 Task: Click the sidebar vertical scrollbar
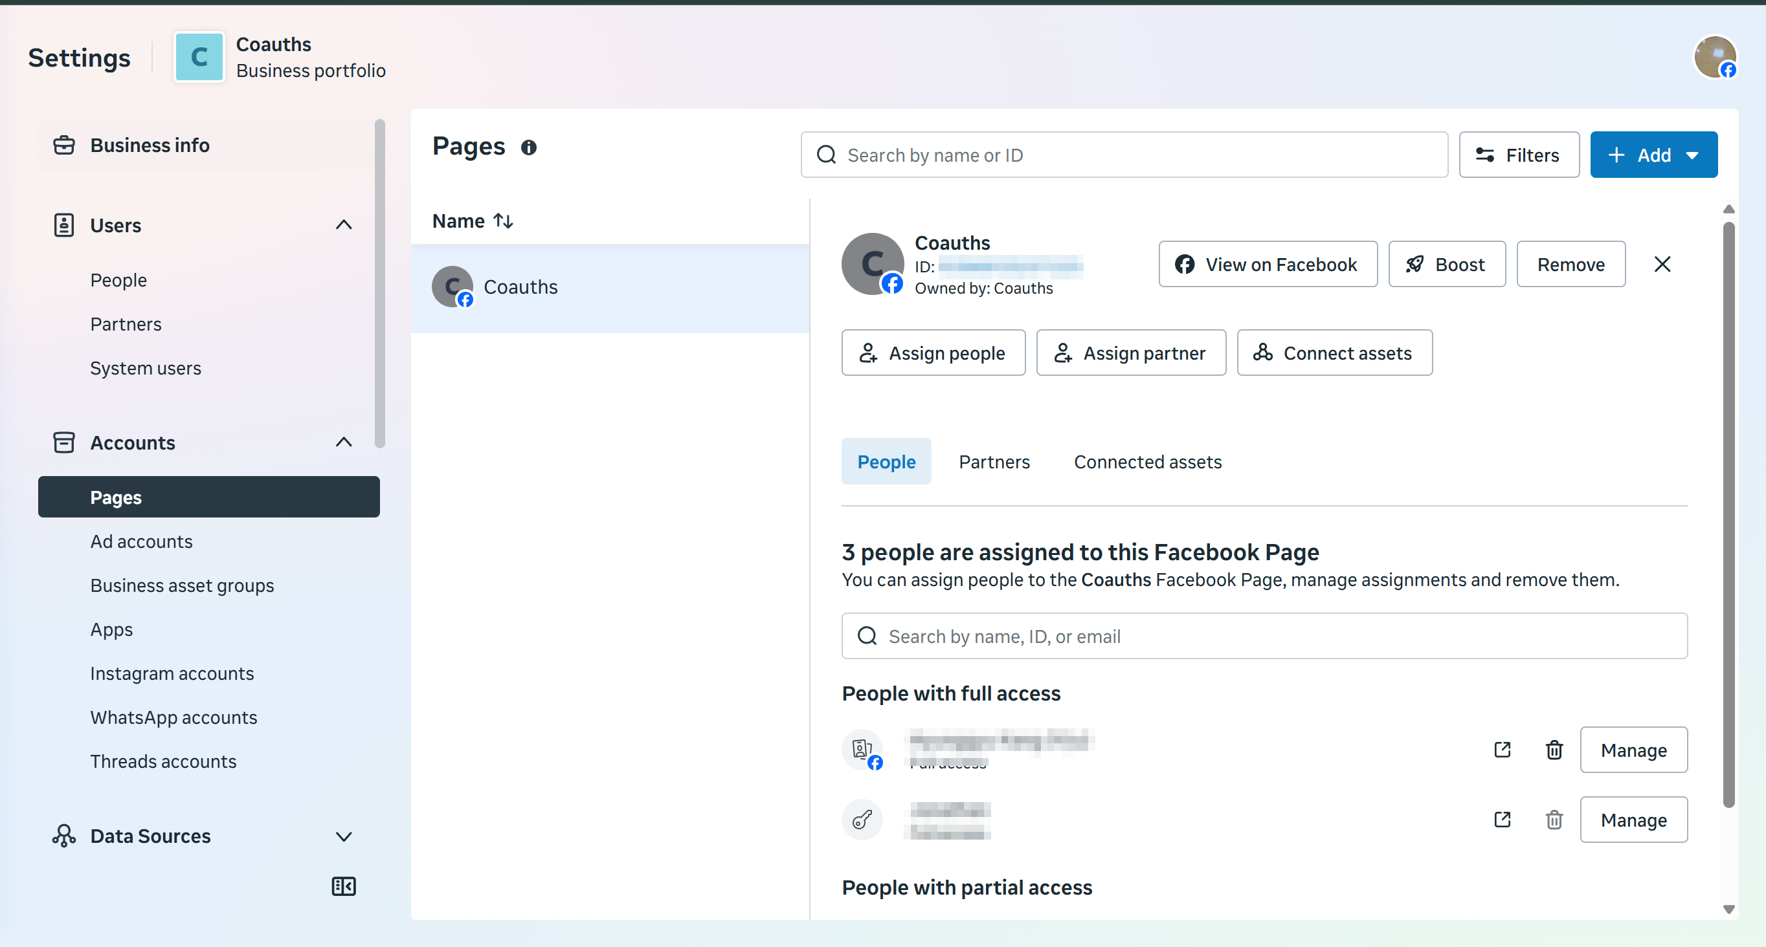380,283
